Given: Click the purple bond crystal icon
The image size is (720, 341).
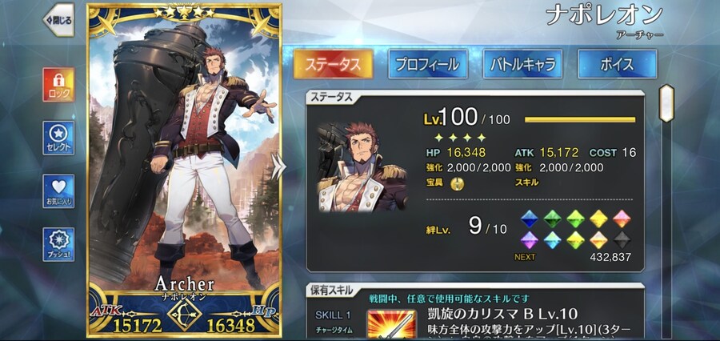Looking at the screenshot, I should [x=529, y=240].
